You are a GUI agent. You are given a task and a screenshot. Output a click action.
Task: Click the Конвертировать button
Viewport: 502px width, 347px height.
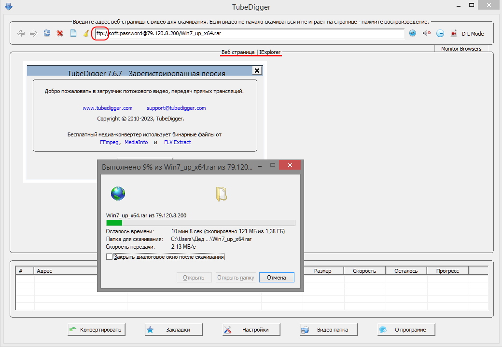(97, 330)
